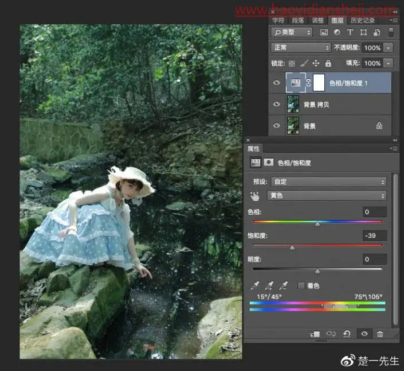Open the Layers panel flyout menu
This screenshot has width=404, height=371.
point(394,20)
